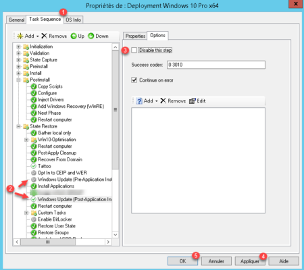Click in the Success codes field
This screenshot has width=304, height=270.
coord(216,65)
